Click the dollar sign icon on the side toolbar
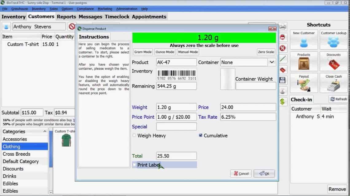The image size is (350, 196). [282, 101]
